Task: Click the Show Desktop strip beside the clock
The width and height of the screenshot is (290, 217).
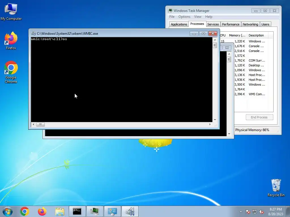Action: pos(288,211)
